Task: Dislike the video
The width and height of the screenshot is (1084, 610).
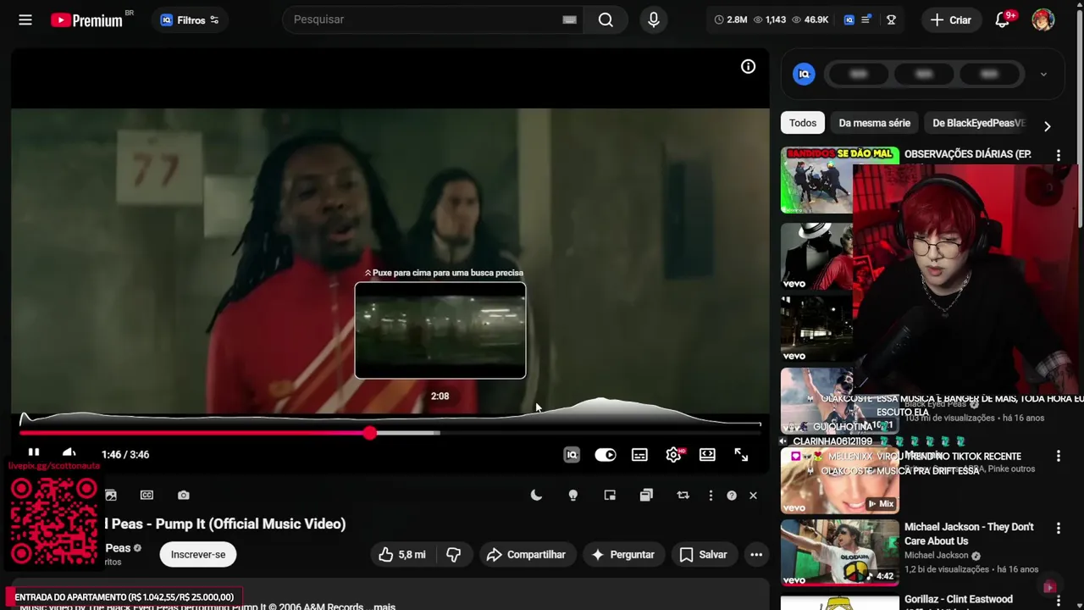Action: [454, 554]
